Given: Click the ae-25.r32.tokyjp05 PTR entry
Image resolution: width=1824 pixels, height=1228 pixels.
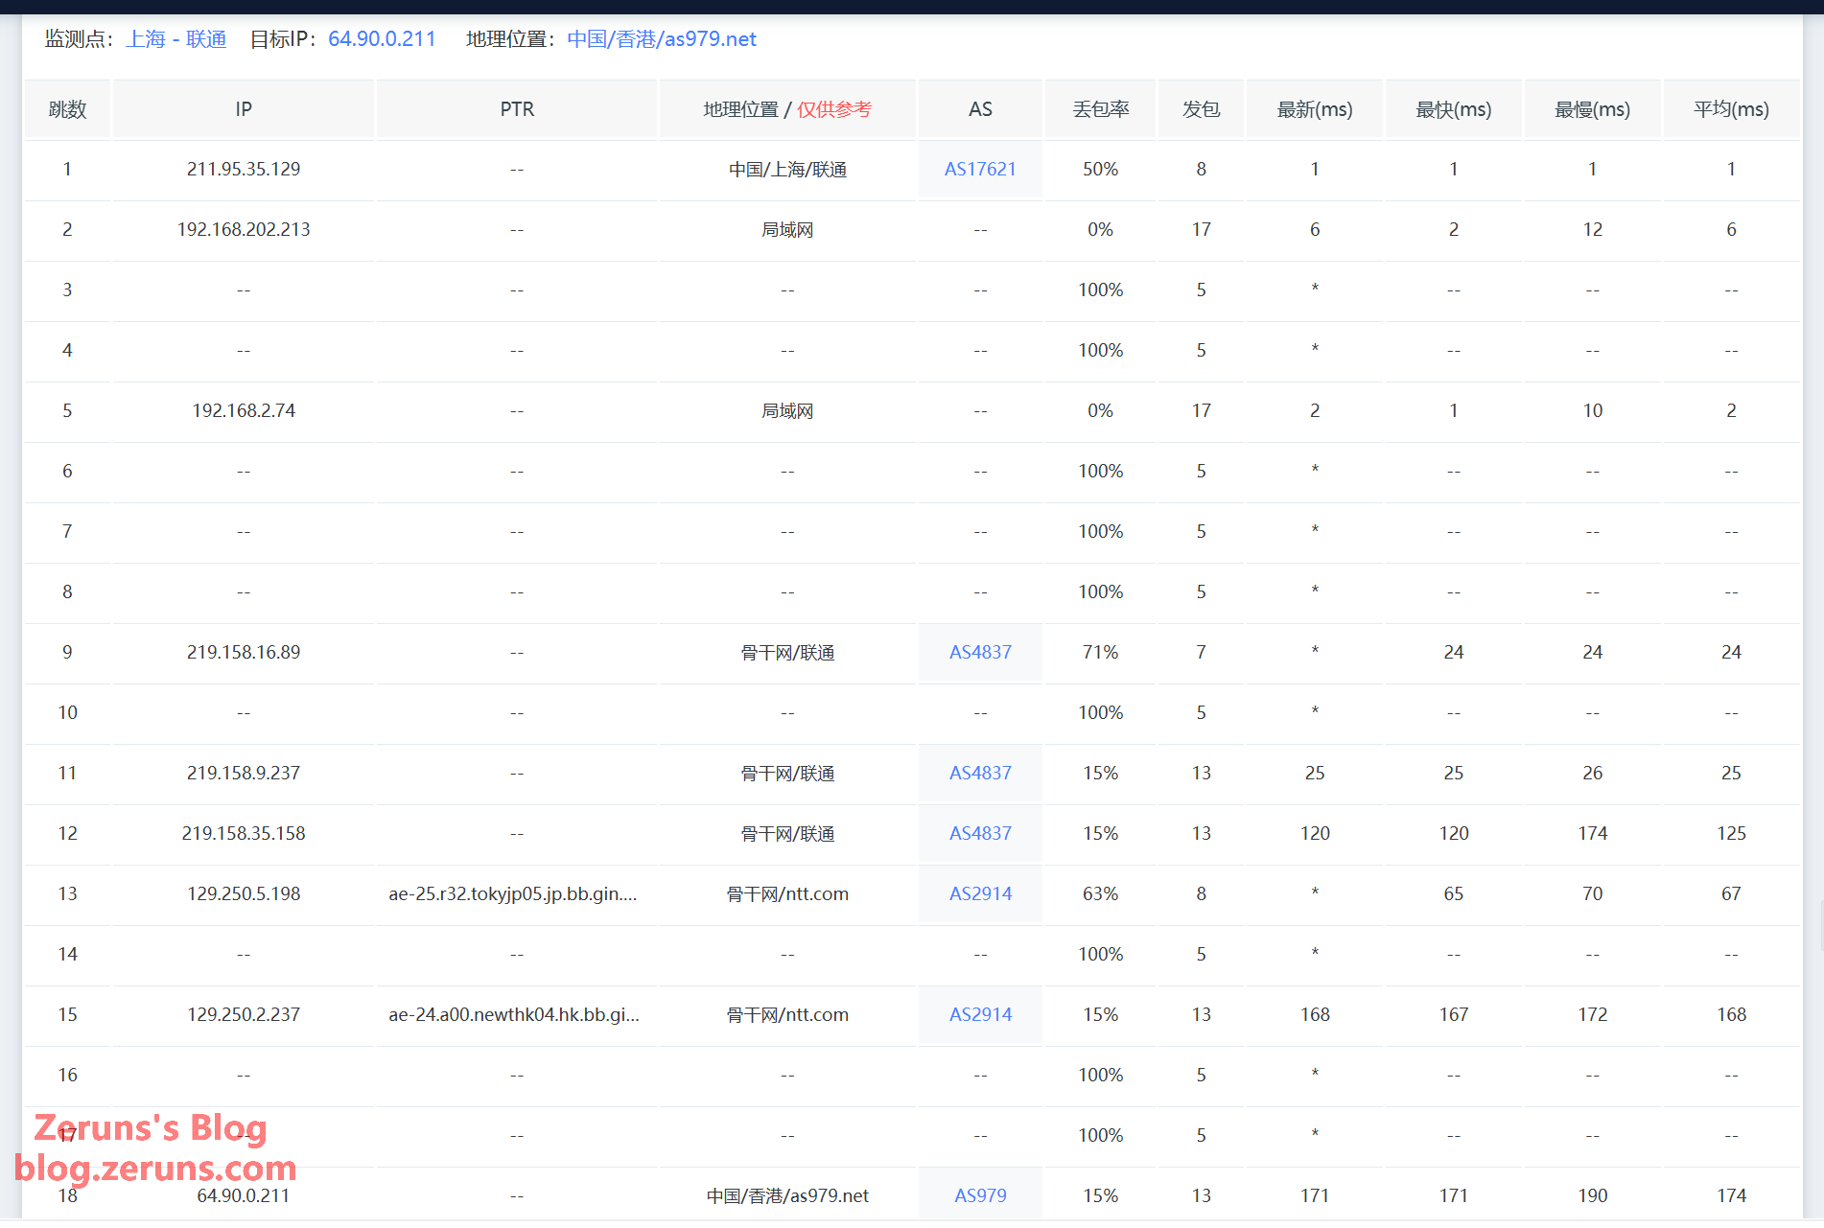Looking at the screenshot, I should [512, 894].
